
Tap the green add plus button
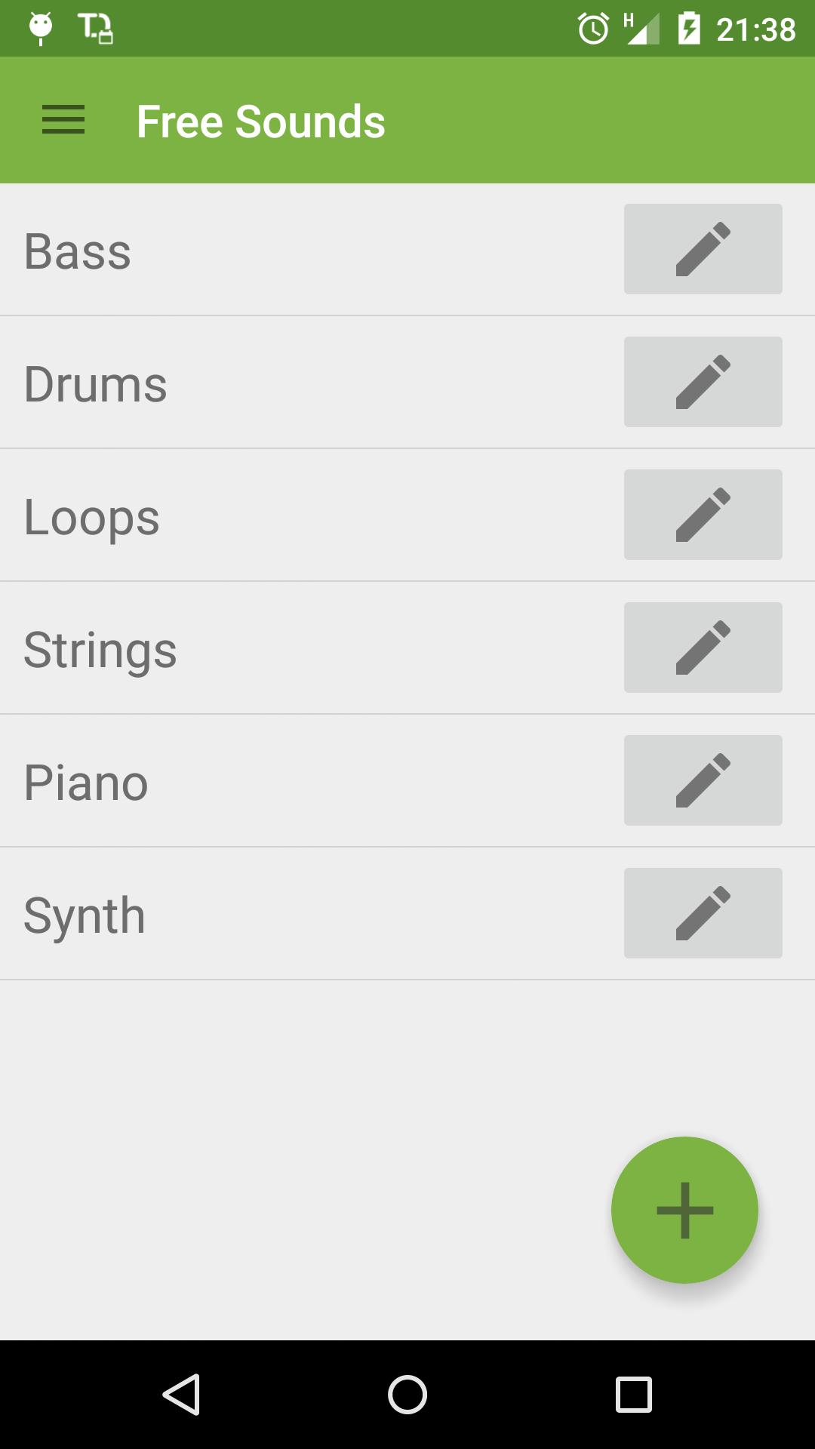[x=684, y=1210]
